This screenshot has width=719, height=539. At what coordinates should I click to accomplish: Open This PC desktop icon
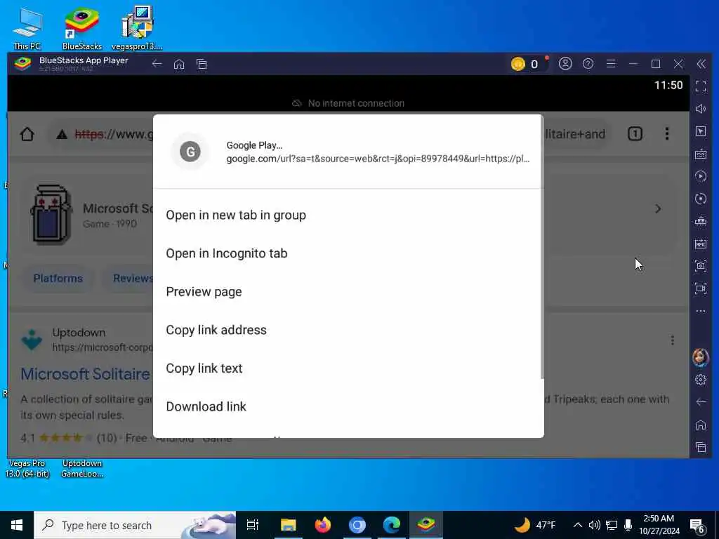pyautogui.click(x=27, y=28)
